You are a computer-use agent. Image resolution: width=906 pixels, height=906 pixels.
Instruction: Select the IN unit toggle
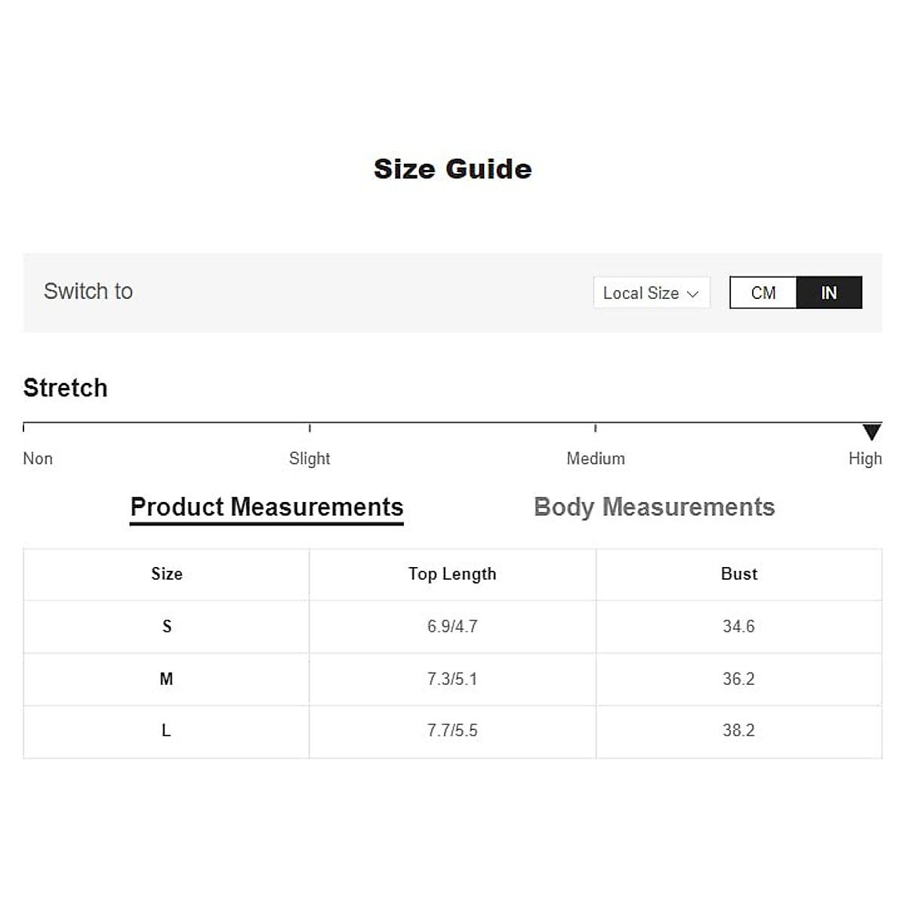point(828,293)
